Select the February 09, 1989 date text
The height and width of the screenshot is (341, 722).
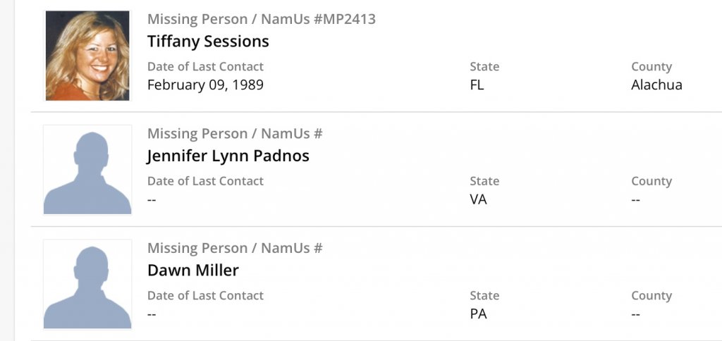click(x=205, y=85)
